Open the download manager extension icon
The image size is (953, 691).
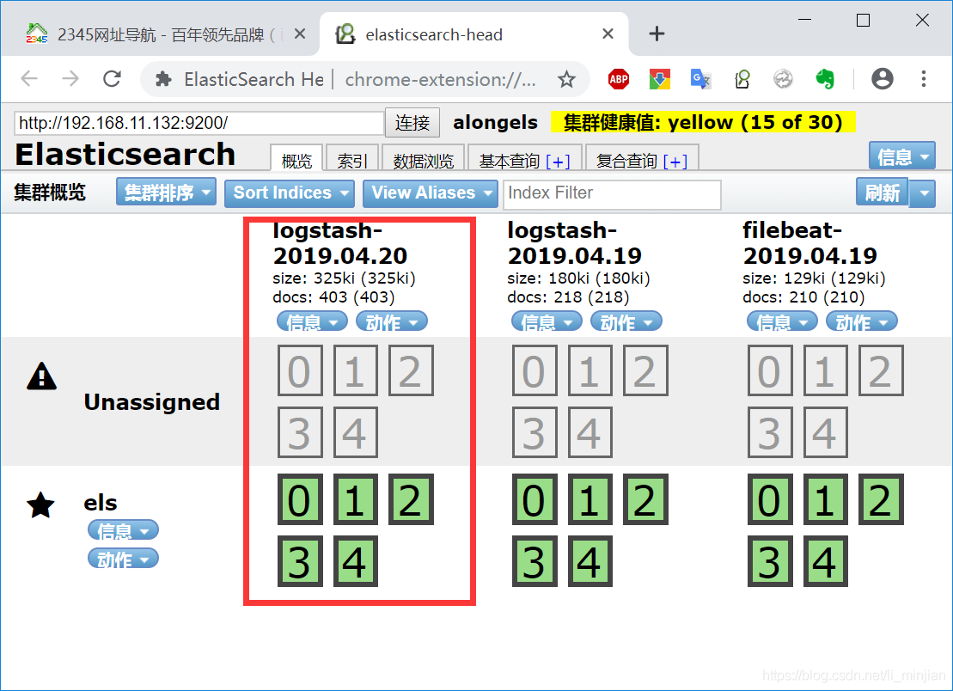click(659, 79)
